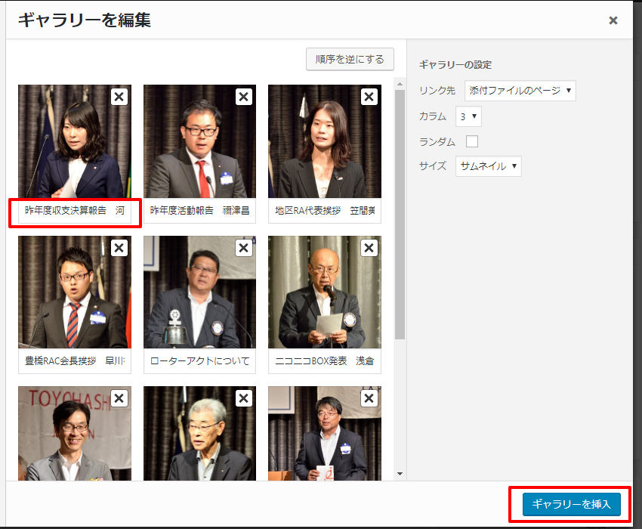642x529 pixels.
Task: Remove the 昨年度収支決算報告 image from gallery
Action: 119,97
